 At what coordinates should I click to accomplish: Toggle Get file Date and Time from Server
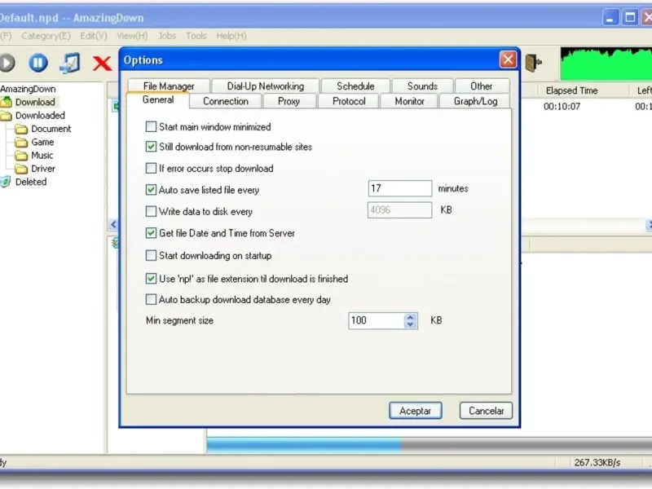point(151,233)
